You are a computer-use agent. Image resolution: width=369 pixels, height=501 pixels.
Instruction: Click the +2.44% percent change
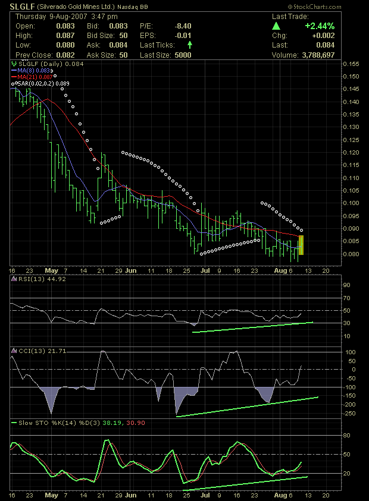pyautogui.click(x=320, y=26)
